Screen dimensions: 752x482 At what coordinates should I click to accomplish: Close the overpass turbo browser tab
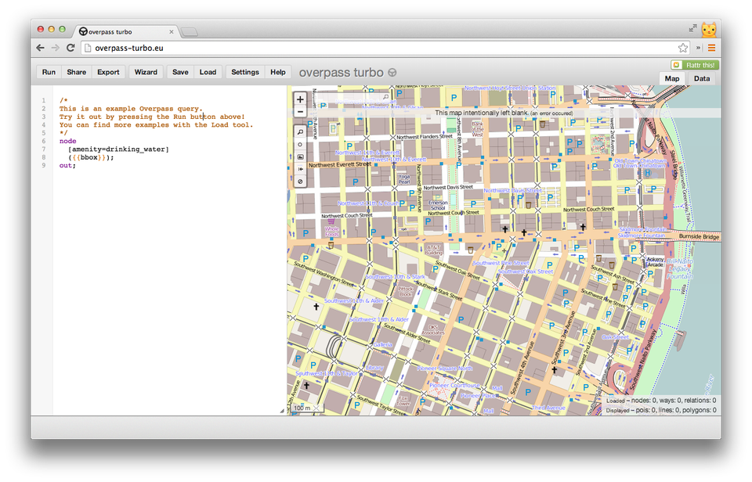coord(172,32)
